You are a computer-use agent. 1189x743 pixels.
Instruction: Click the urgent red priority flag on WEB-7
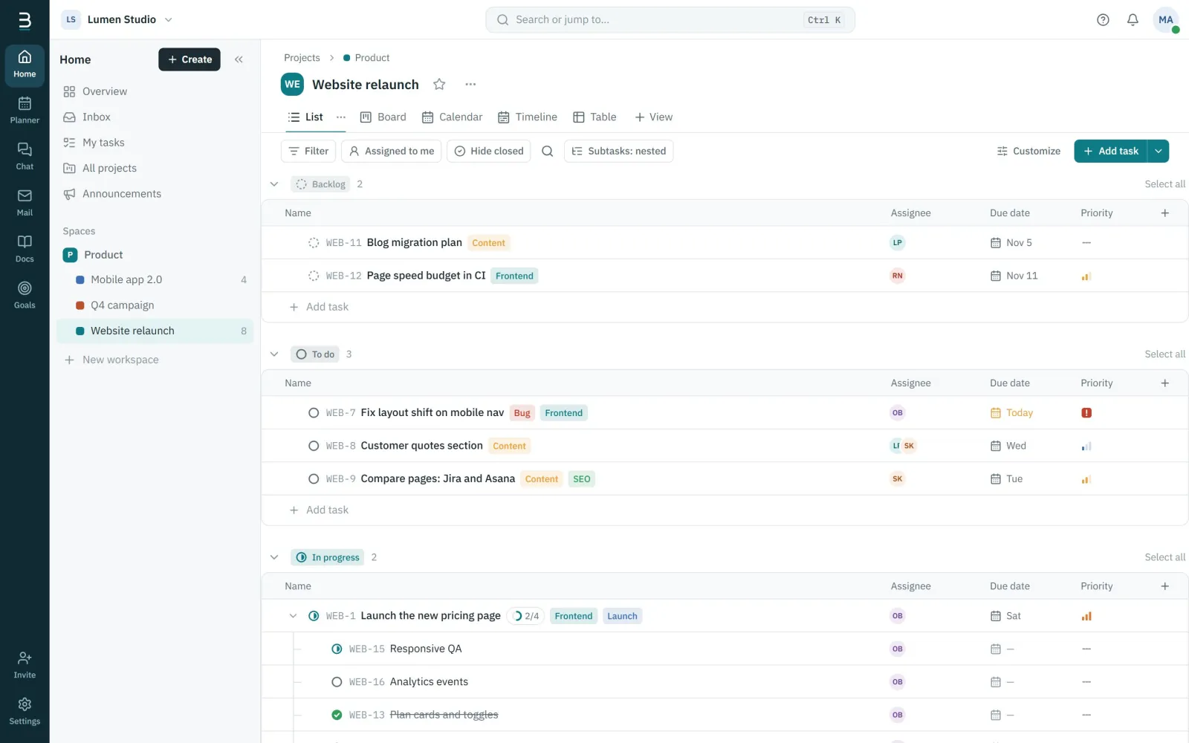pyautogui.click(x=1086, y=413)
